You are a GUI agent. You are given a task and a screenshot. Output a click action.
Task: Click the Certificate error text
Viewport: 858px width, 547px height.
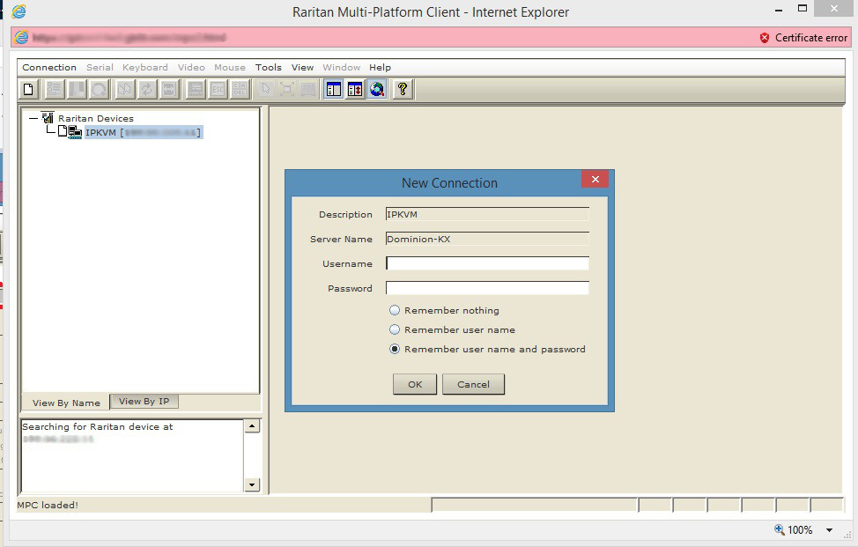click(811, 38)
